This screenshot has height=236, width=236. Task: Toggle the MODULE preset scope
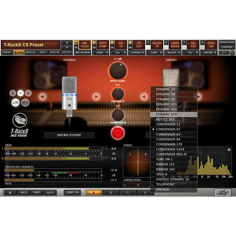(x=31, y=52)
